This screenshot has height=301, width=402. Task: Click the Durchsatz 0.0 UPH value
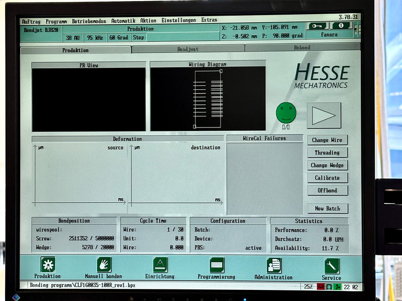333,239
